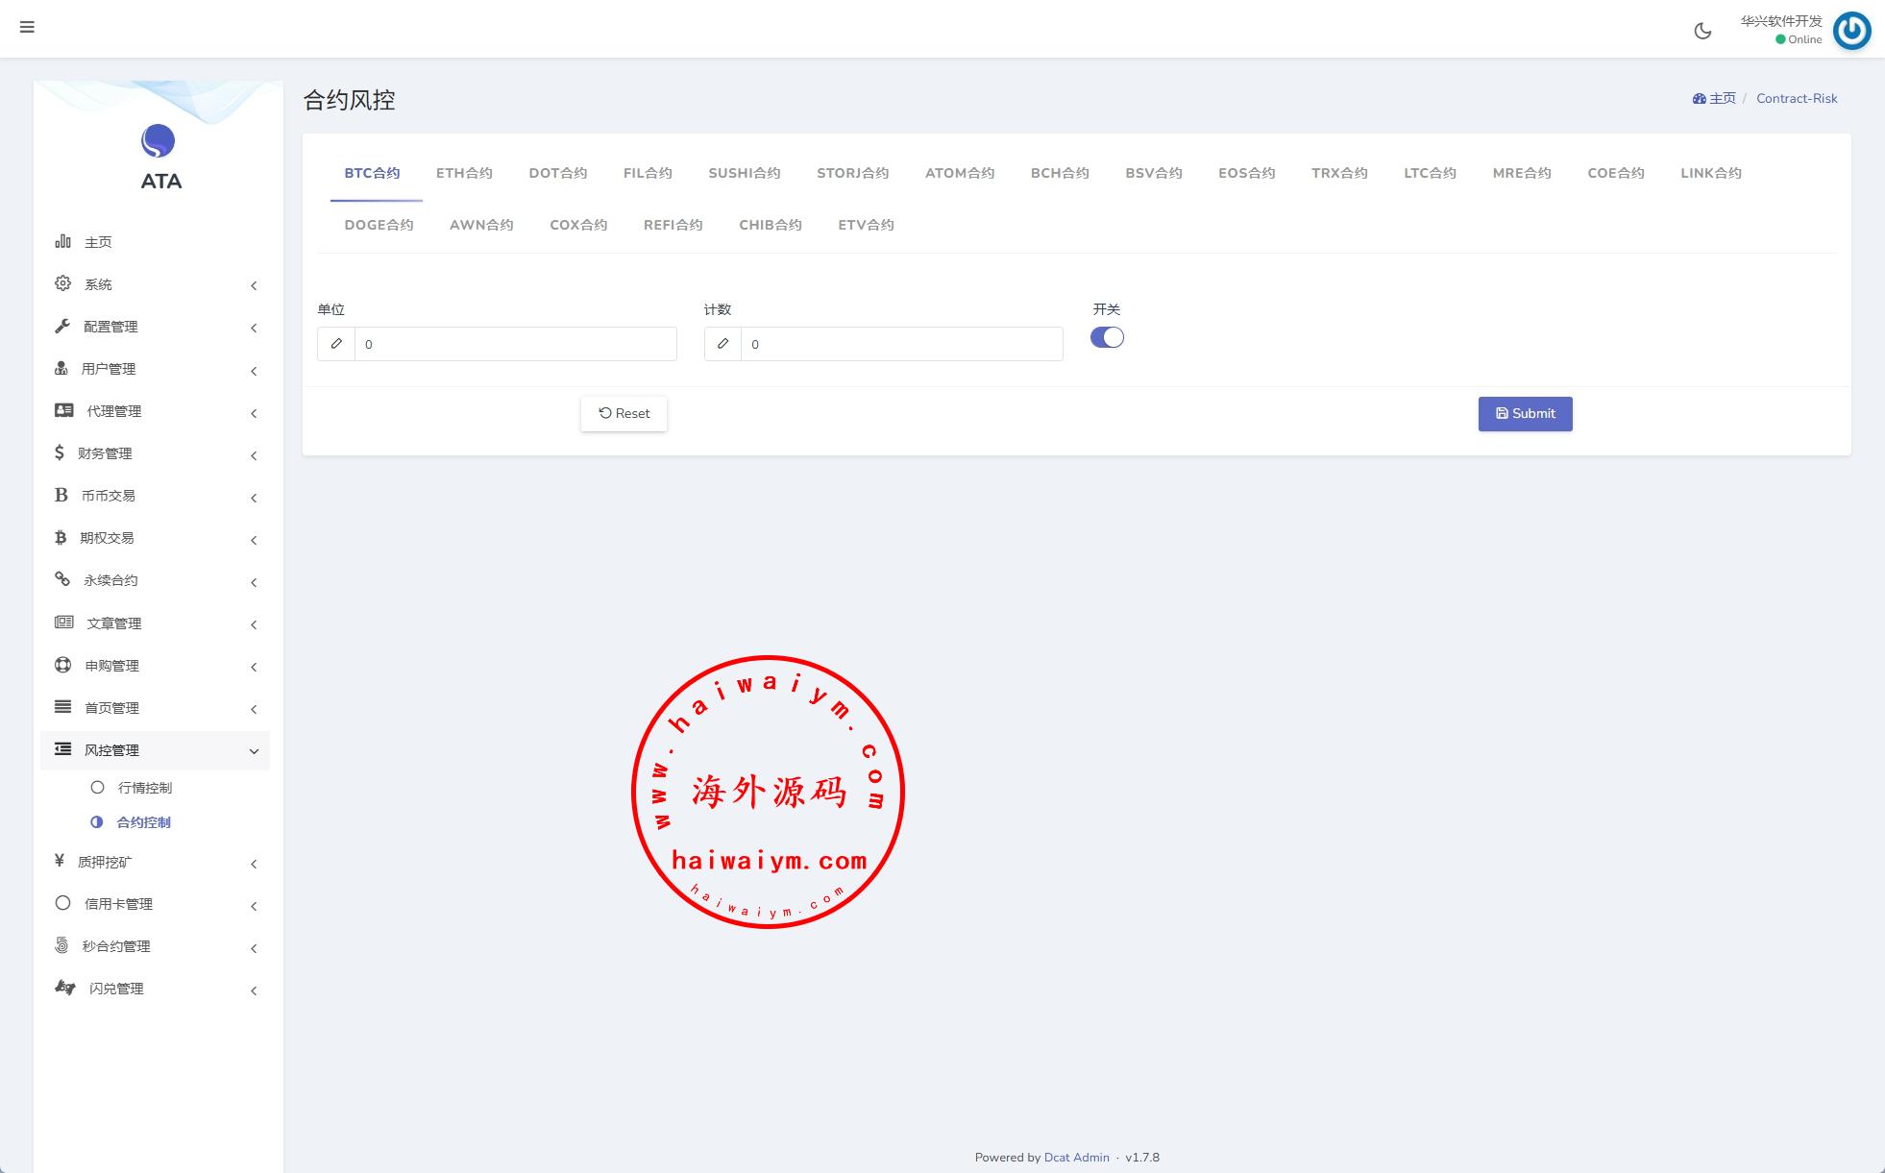Click the hamburger menu icon
This screenshot has height=1173, width=1885.
pyautogui.click(x=27, y=27)
